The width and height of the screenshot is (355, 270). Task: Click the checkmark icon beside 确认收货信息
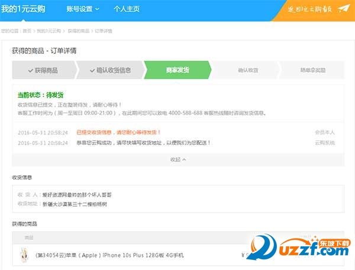[x=92, y=70]
